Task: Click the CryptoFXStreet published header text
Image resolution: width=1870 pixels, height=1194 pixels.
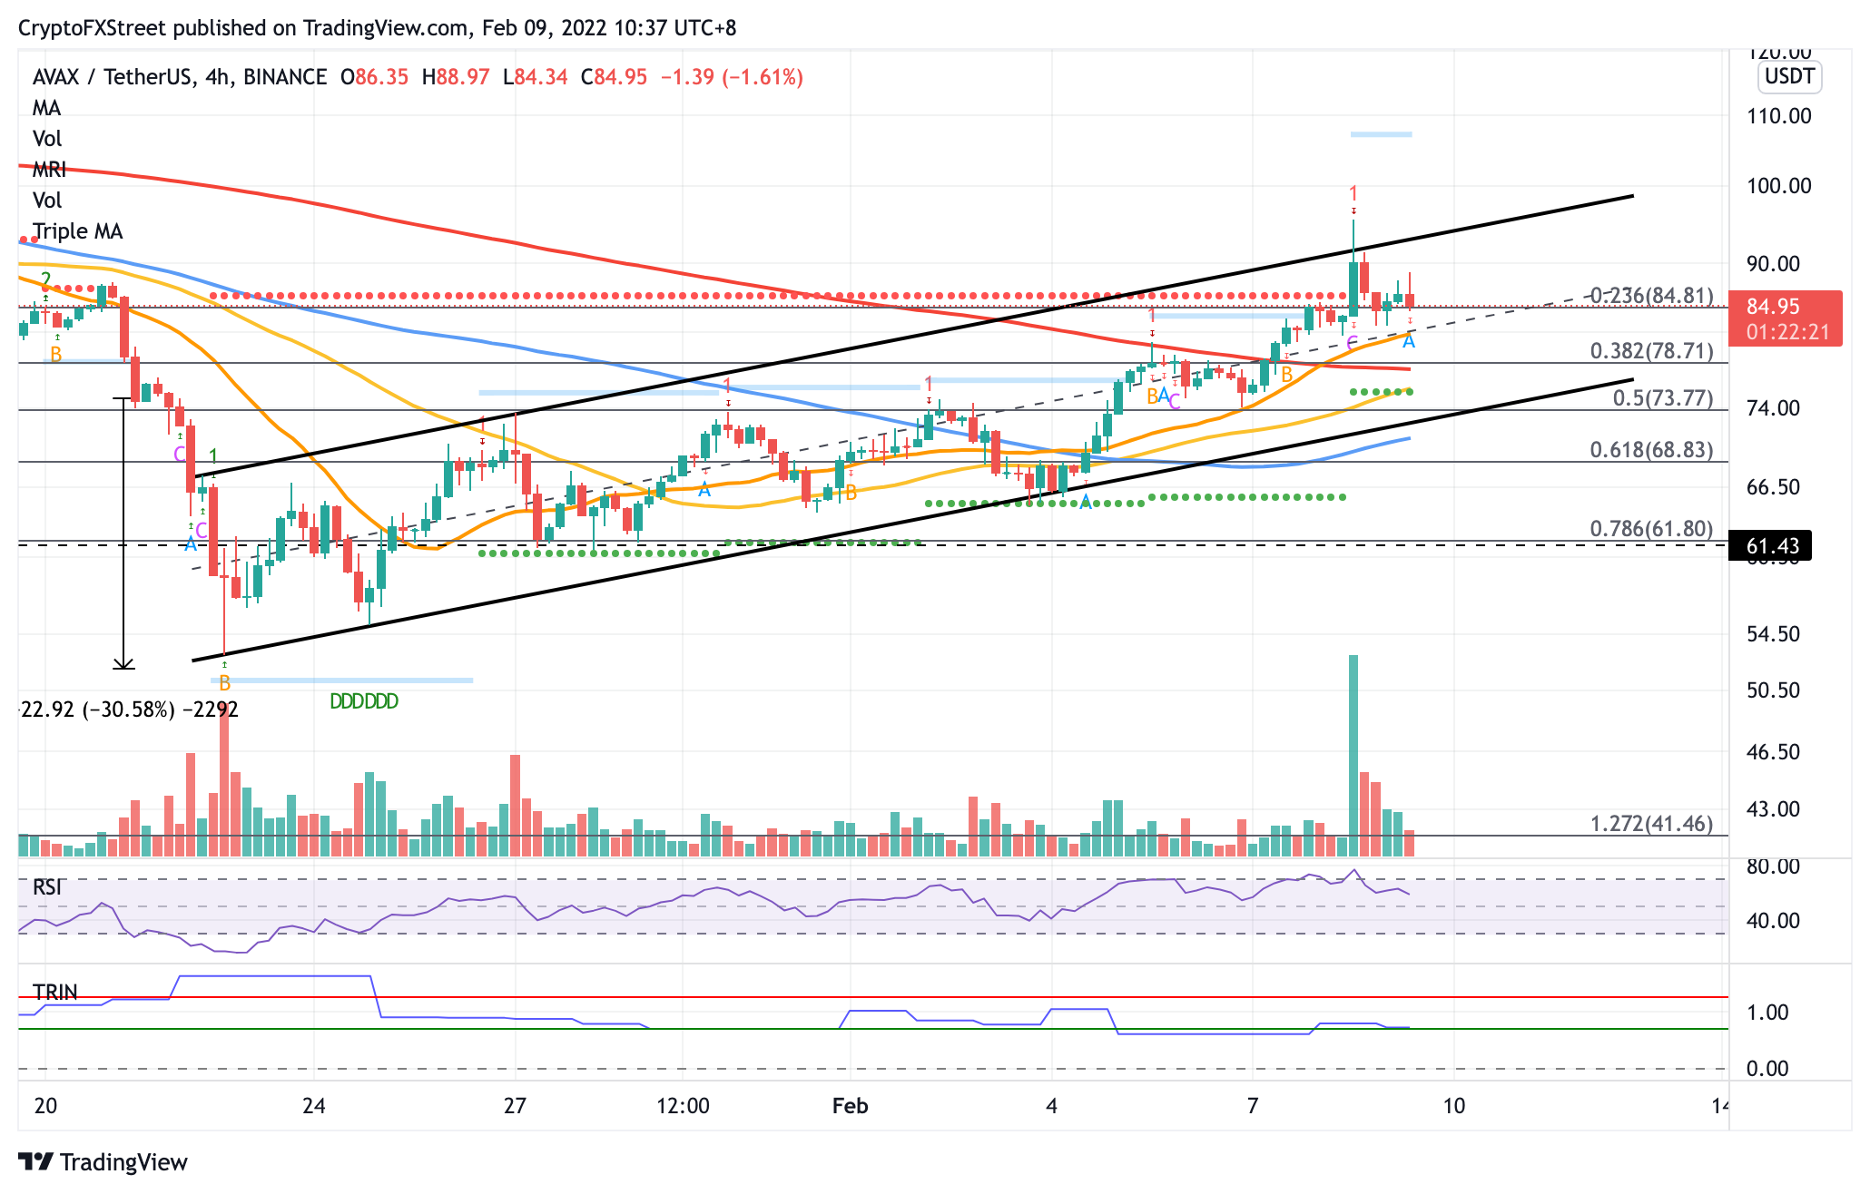Action: click(378, 28)
